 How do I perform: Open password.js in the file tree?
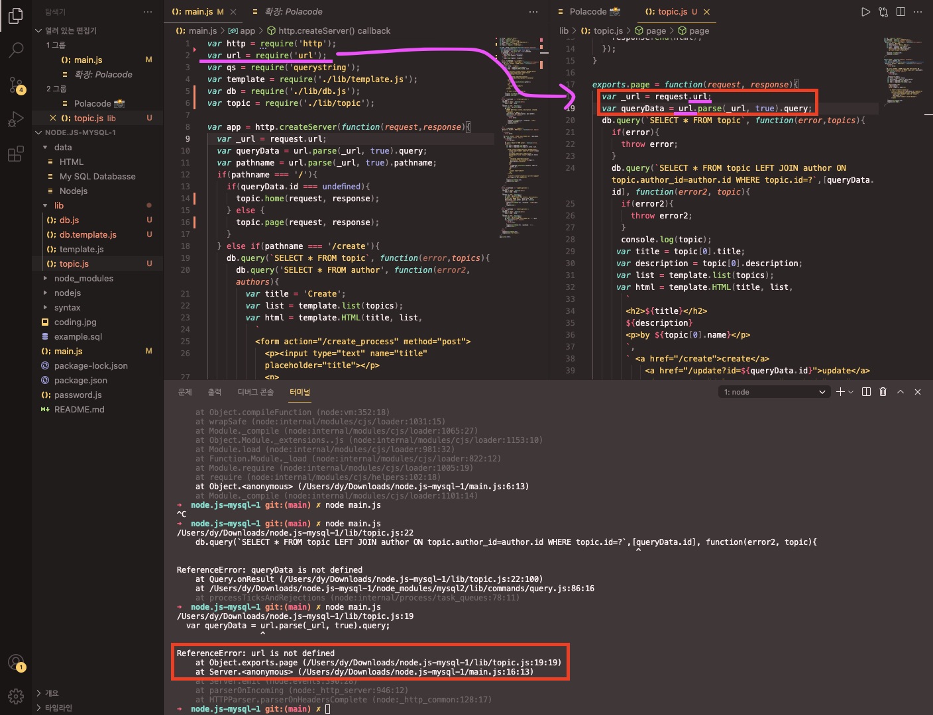98,395
